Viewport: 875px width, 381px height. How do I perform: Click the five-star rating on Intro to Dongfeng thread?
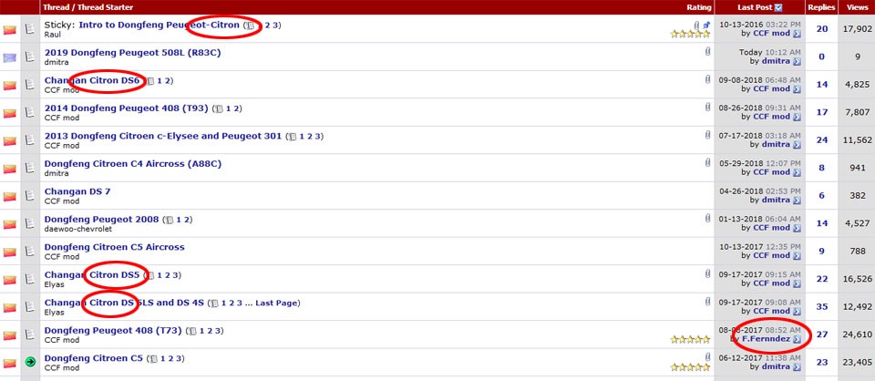click(690, 34)
